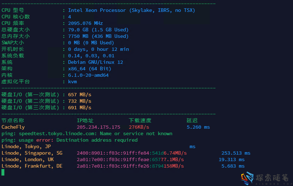
Task: Click the 253.513 ms latency value
Action: pyautogui.click(x=236, y=153)
